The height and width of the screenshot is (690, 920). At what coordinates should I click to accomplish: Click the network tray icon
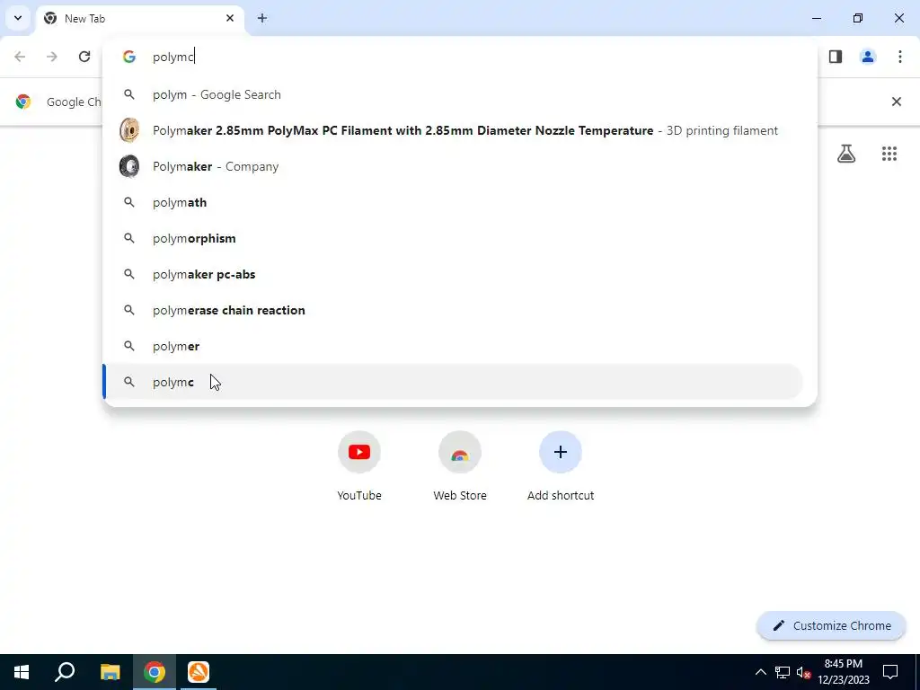pos(783,672)
